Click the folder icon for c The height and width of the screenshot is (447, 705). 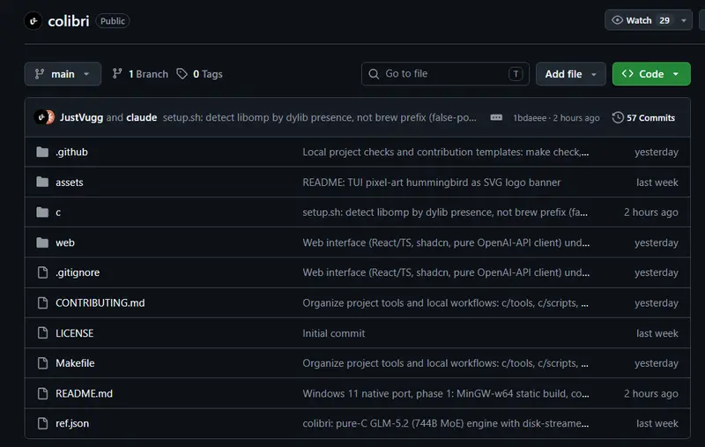(x=42, y=212)
